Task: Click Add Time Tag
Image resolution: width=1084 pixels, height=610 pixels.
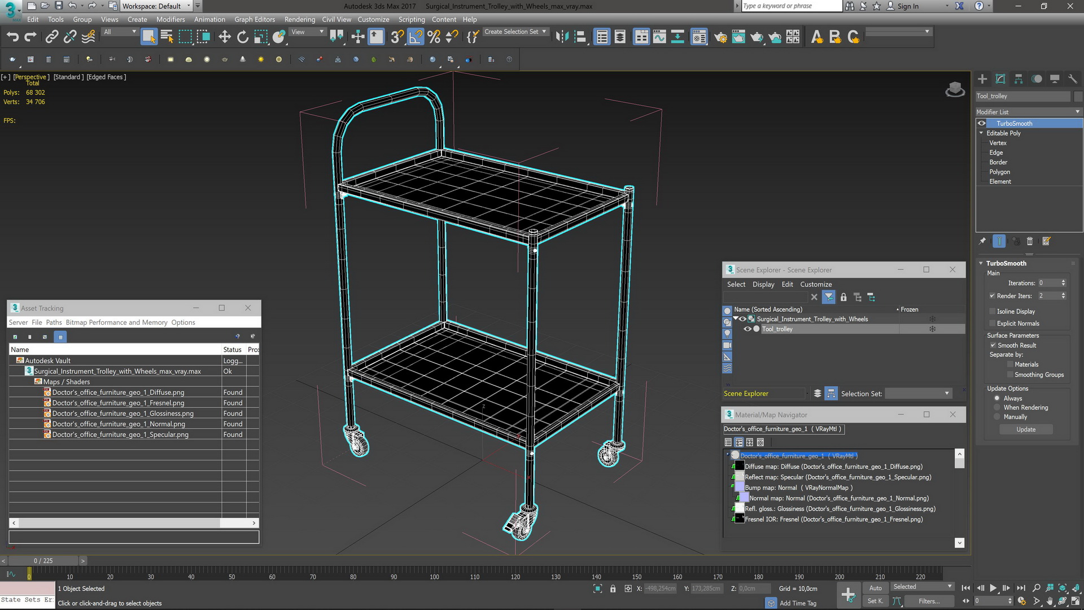Action: 798,603
